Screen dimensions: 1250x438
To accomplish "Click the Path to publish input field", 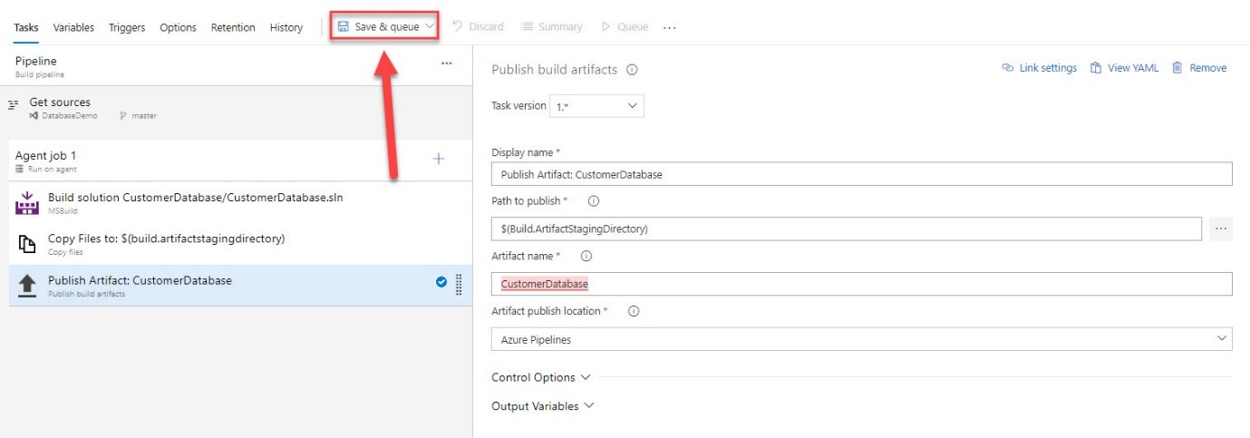I will pos(847,229).
